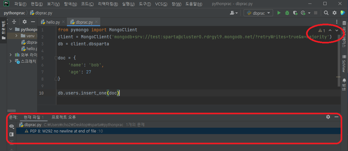Image resolution: width=348 pixels, height=151 pixels.
Task: Minimize the problems panel with minus icon
Action: coord(336,117)
